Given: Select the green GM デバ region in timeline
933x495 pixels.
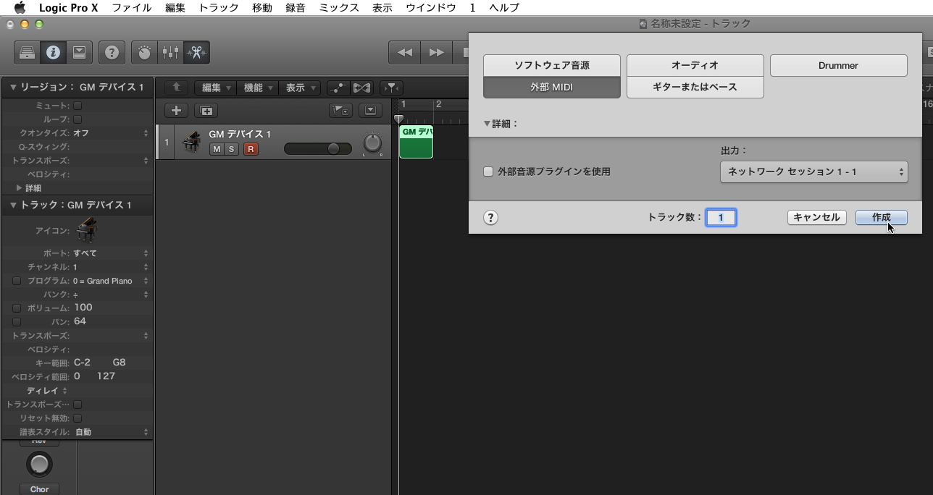Looking at the screenshot, I should click(x=416, y=141).
